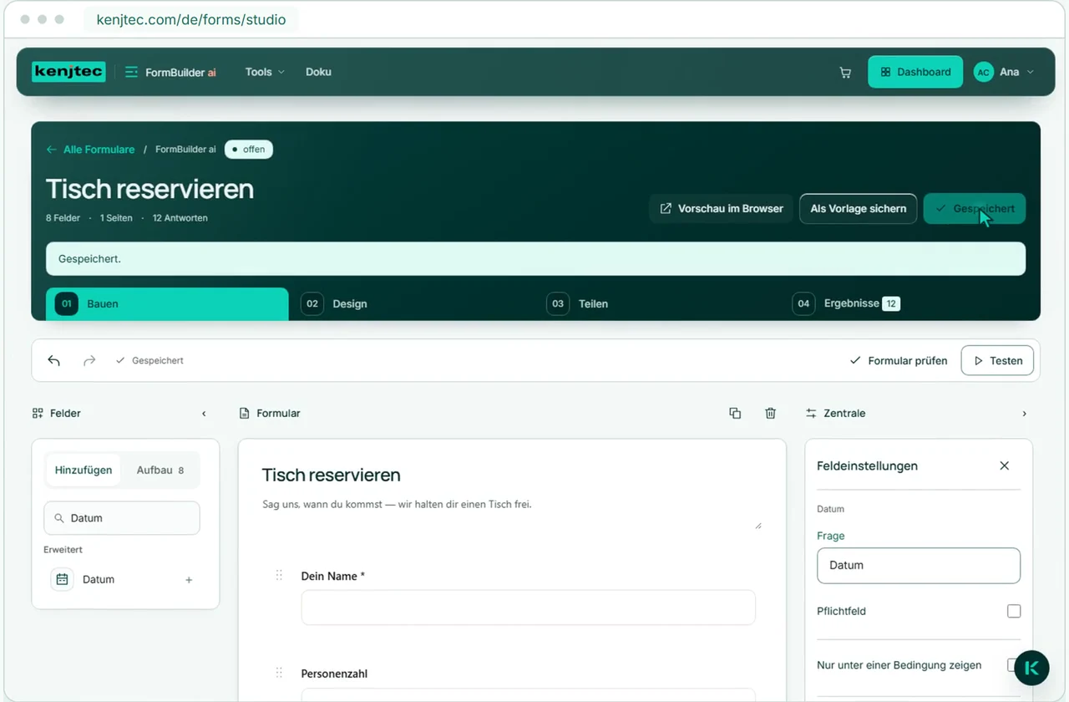Undo the last change
This screenshot has width=1069, height=702.
[x=54, y=360]
